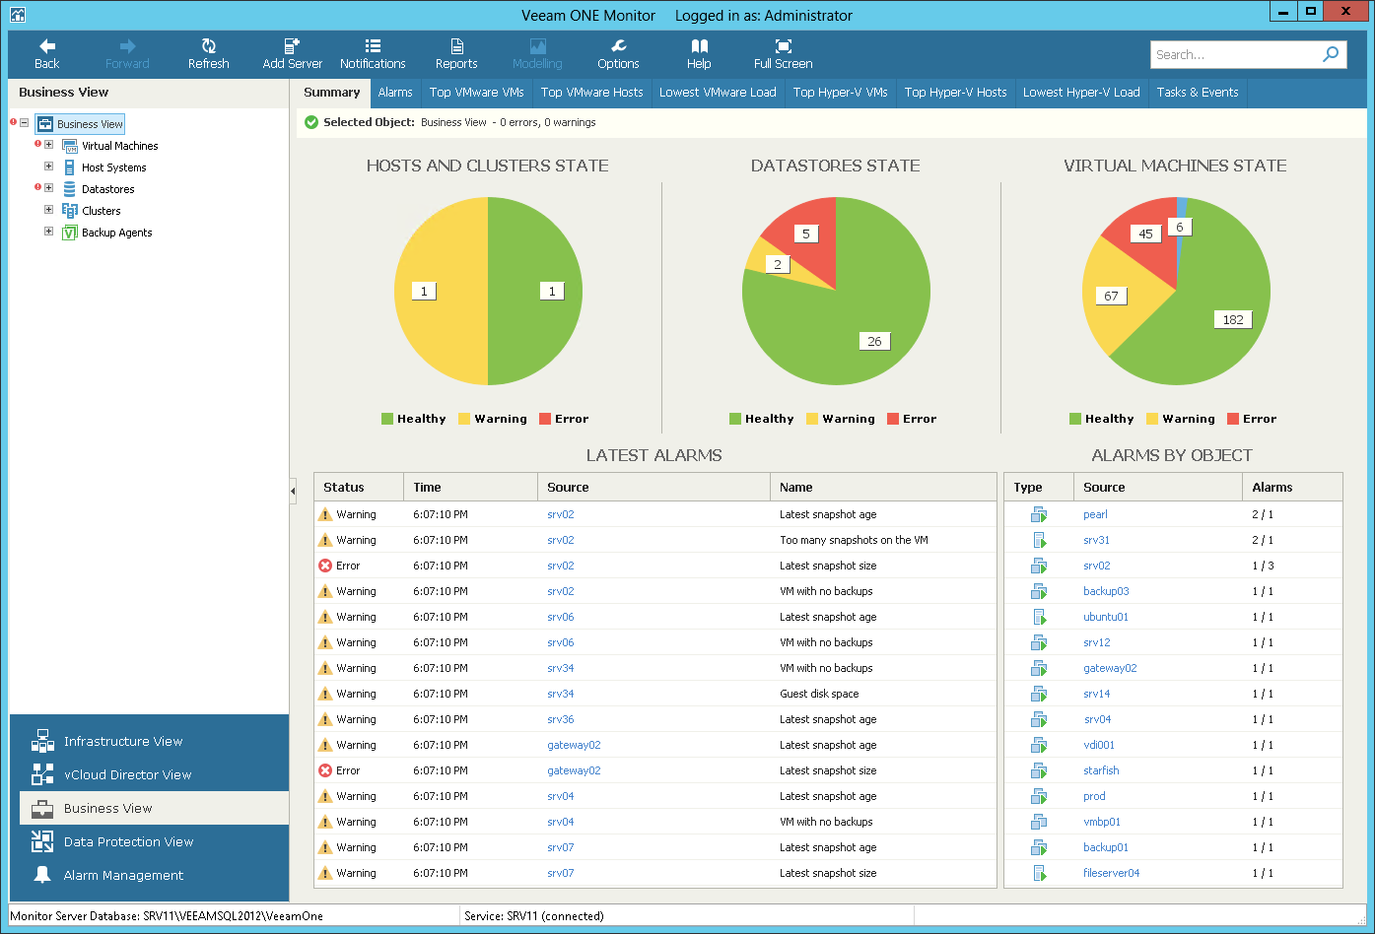Click the warning icon of Guest disk space row
This screenshot has height=934, width=1375.
325,694
